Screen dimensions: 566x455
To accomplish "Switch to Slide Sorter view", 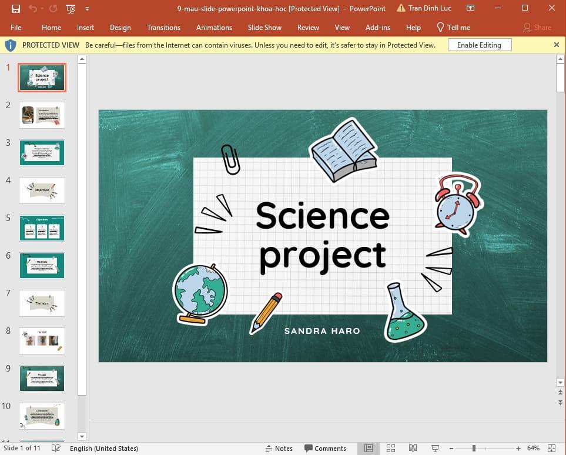I will tap(391, 448).
